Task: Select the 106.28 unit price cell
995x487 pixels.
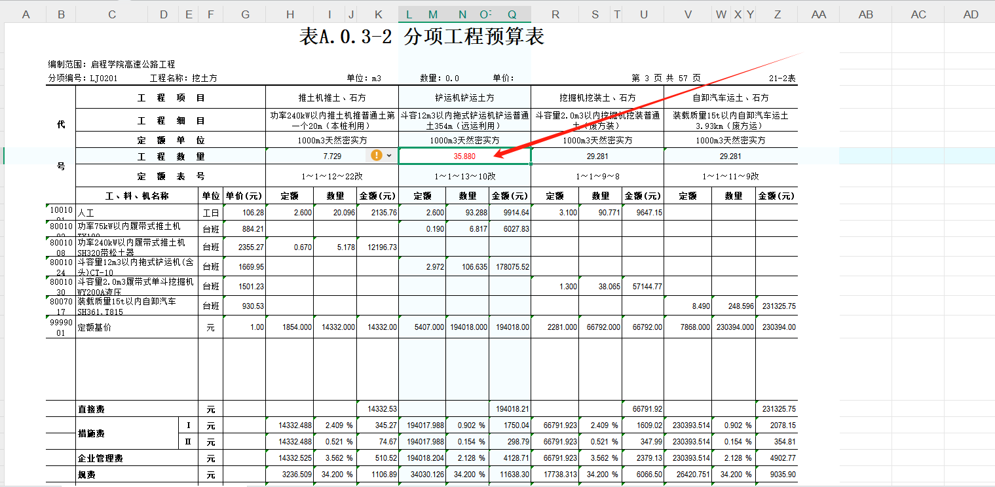Action: click(x=244, y=213)
